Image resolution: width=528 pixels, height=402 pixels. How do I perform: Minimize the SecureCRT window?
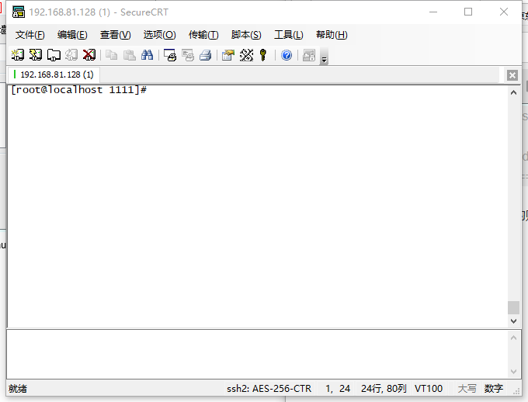[x=433, y=12]
